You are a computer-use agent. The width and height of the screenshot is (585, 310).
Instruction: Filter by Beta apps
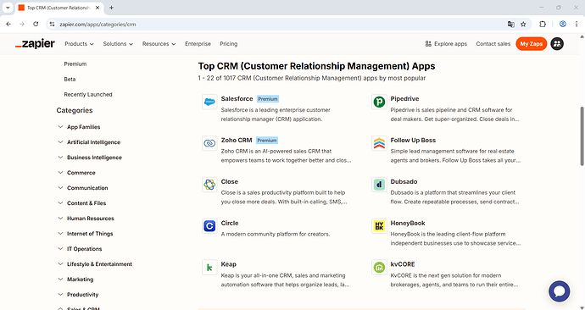70,80
